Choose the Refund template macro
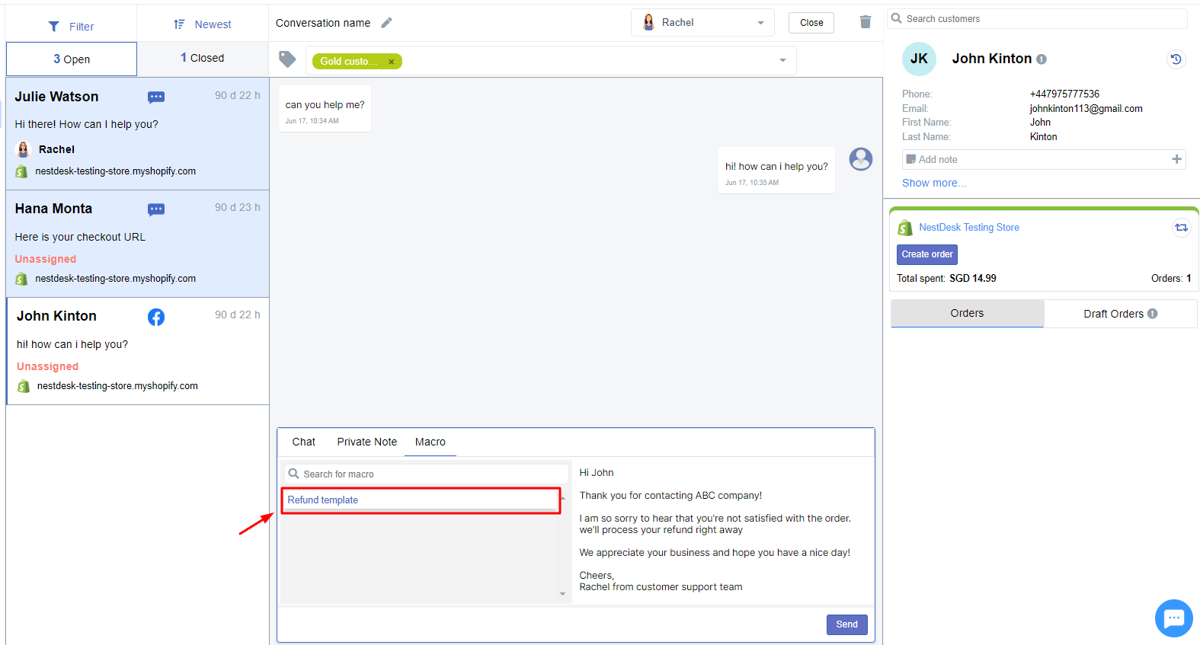This screenshot has width=1200, height=645. click(421, 500)
